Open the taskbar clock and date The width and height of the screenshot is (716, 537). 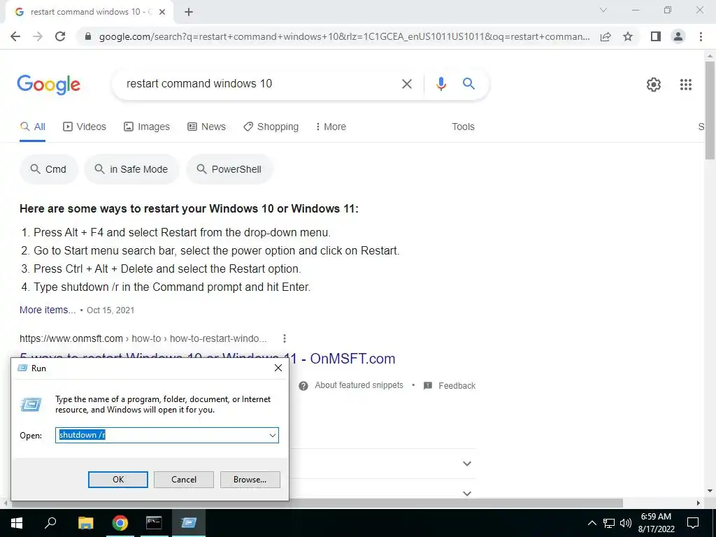point(656,523)
